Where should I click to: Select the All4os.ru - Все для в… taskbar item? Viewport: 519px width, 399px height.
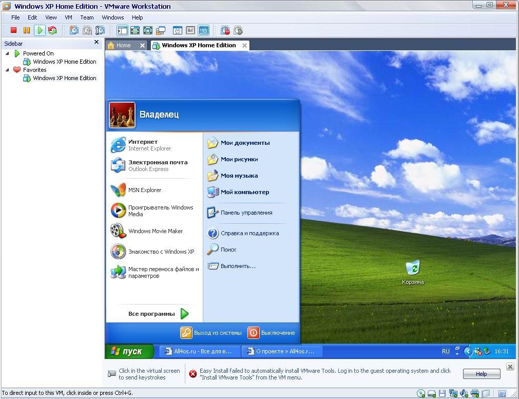(200, 351)
